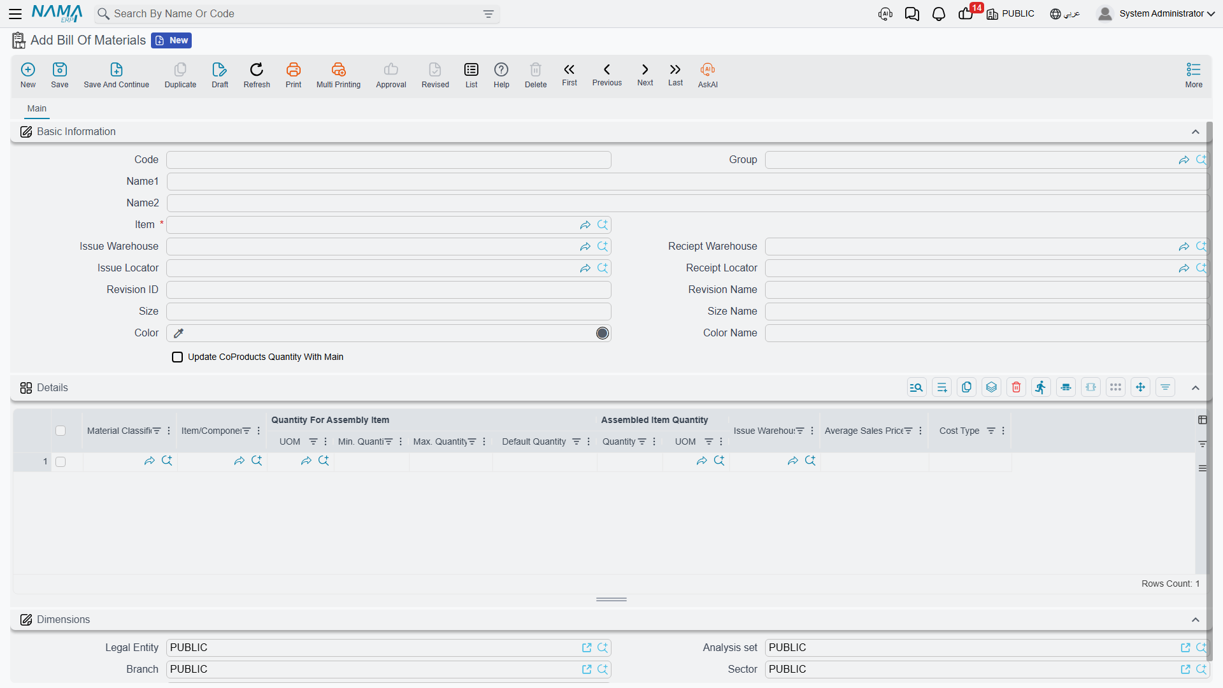1223x688 pixels.
Task: Click the PUBLIC company selector
Action: [x=1011, y=14]
